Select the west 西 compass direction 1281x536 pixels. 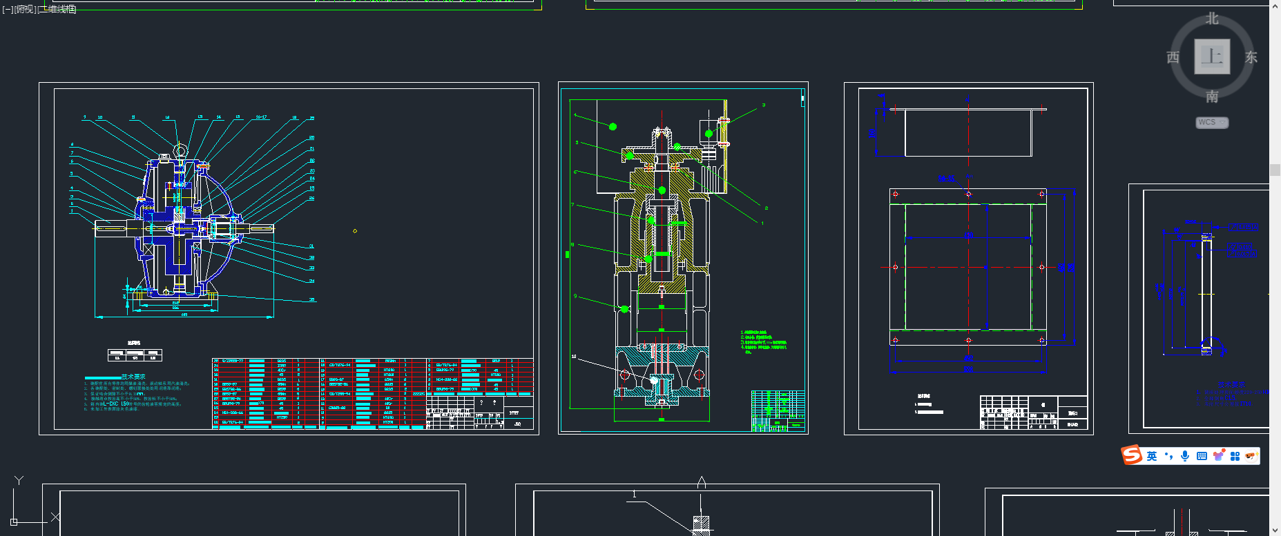click(x=1173, y=57)
